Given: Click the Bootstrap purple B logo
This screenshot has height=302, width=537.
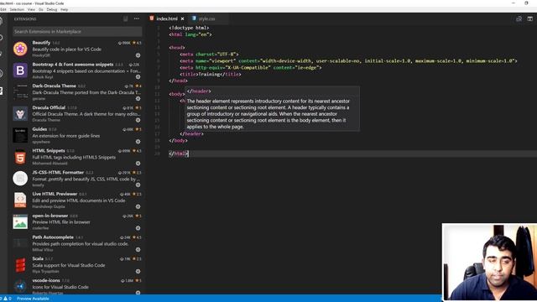Looking at the screenshot, I should tap(20, 70).
